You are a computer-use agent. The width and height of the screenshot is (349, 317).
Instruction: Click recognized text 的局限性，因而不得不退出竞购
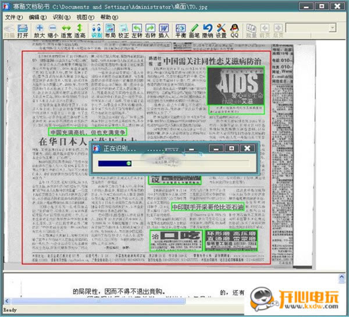click(119, 291)
